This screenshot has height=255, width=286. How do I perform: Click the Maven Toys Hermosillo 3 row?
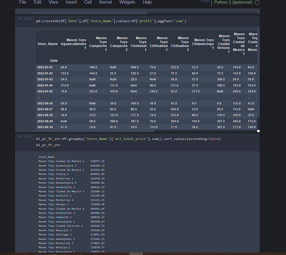71,187
